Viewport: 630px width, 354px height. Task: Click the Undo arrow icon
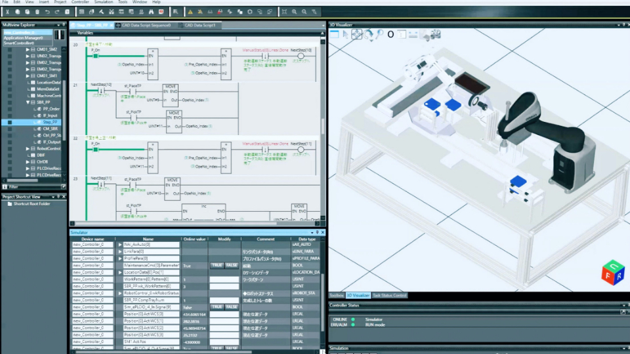[47, 12]
